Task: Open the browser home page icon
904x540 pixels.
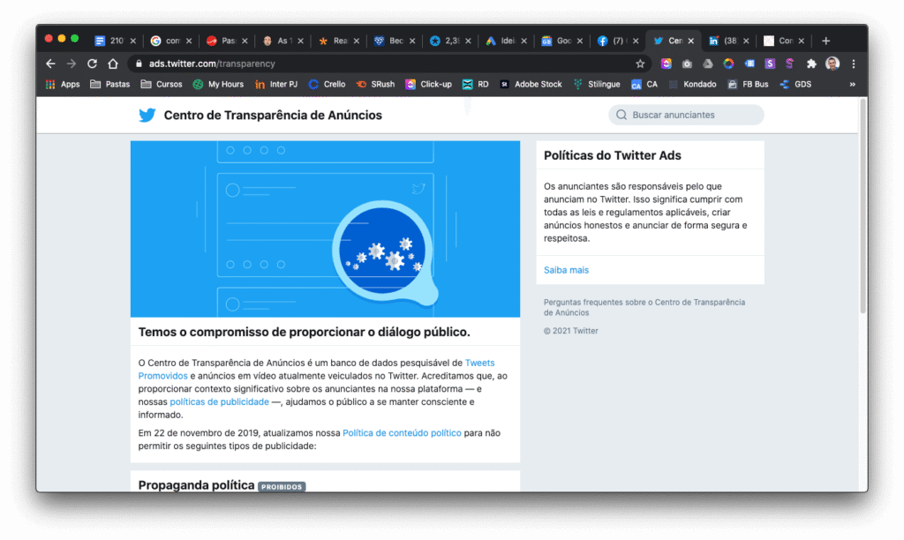Action: point(113,64)
